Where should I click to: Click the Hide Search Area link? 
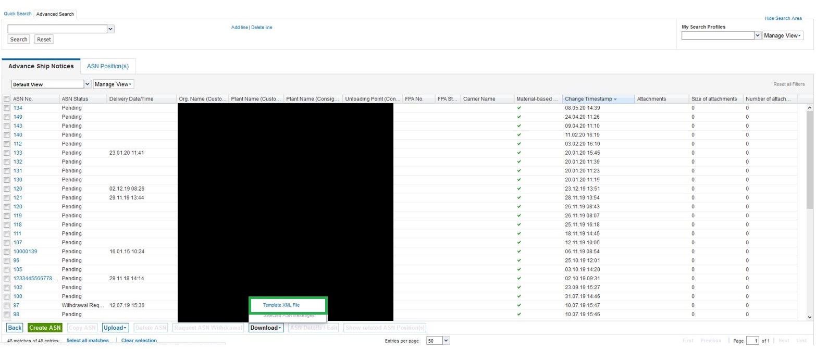pyautogui.click(x=783, y=18)
